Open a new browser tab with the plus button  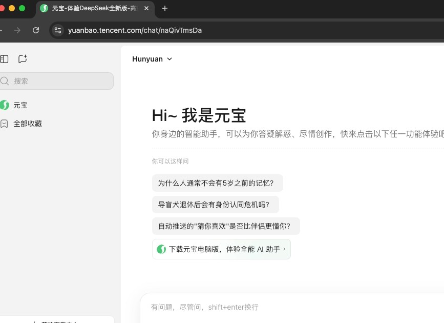point(163,8)
